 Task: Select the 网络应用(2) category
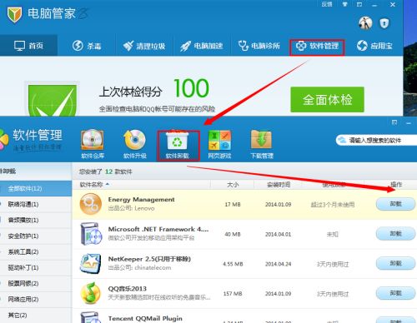click(x=36, y=300)
